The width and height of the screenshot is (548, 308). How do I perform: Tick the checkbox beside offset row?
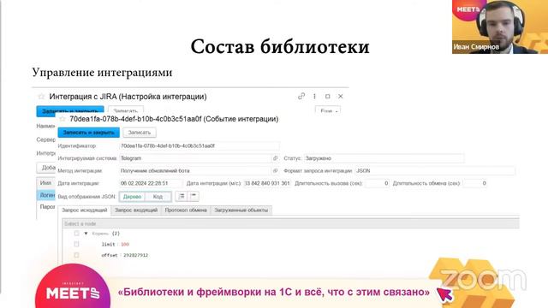pos(76,255)
